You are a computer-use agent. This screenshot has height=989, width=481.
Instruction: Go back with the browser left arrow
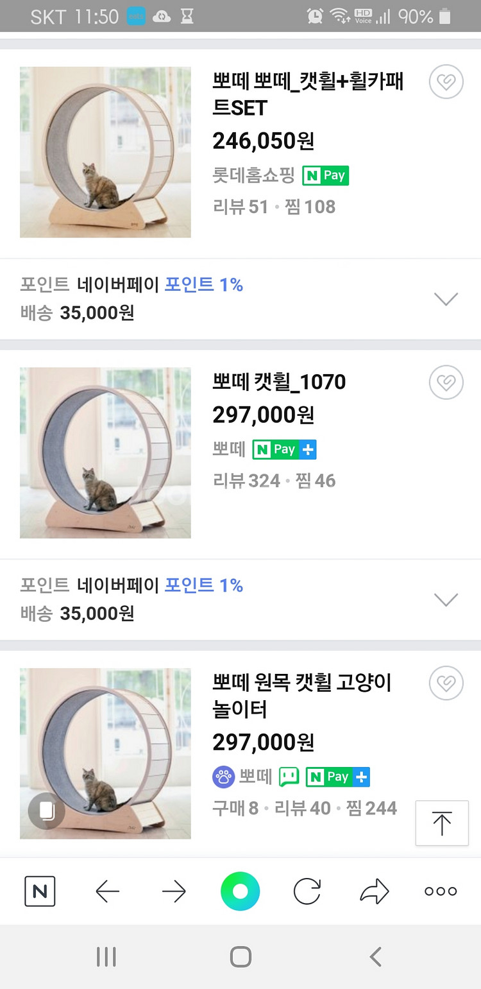click(x=107, y=891)
